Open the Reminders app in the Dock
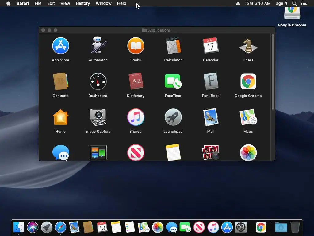Image resolution: width=314 pixels, height=236 pixels. pos(130,227)
